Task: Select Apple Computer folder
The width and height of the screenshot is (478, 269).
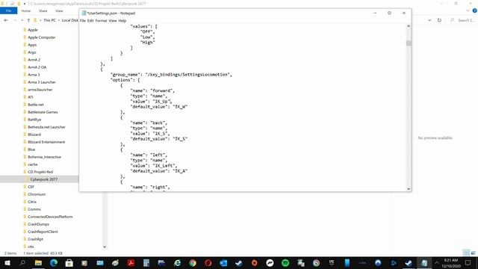Action: point(42,37)
